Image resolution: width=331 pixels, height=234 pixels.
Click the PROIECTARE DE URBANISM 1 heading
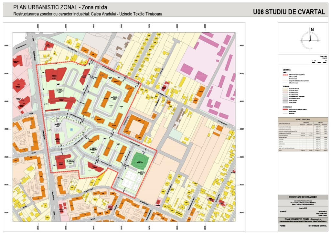[303, 197]
